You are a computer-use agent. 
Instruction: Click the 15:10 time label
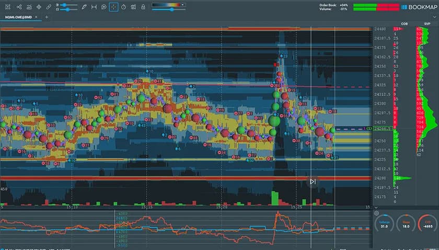click(72, 207)
